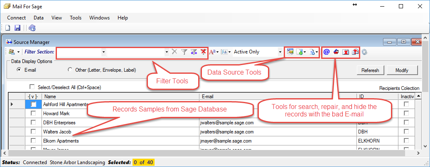Check the Elkorn Apartments row checkbox
This screenshot has width=430, height=167.
(x=33, y=140)
